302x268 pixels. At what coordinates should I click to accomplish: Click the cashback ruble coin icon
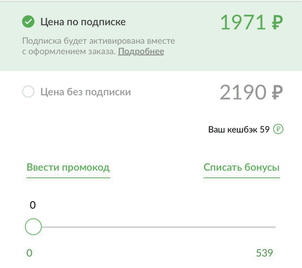pyautogui.click(x=278, y=130)
